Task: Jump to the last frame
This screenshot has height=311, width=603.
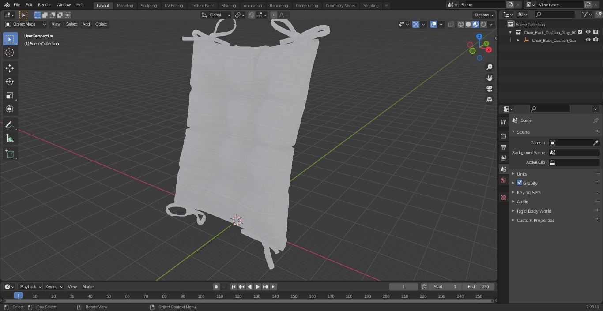Action: click(273, 287)
